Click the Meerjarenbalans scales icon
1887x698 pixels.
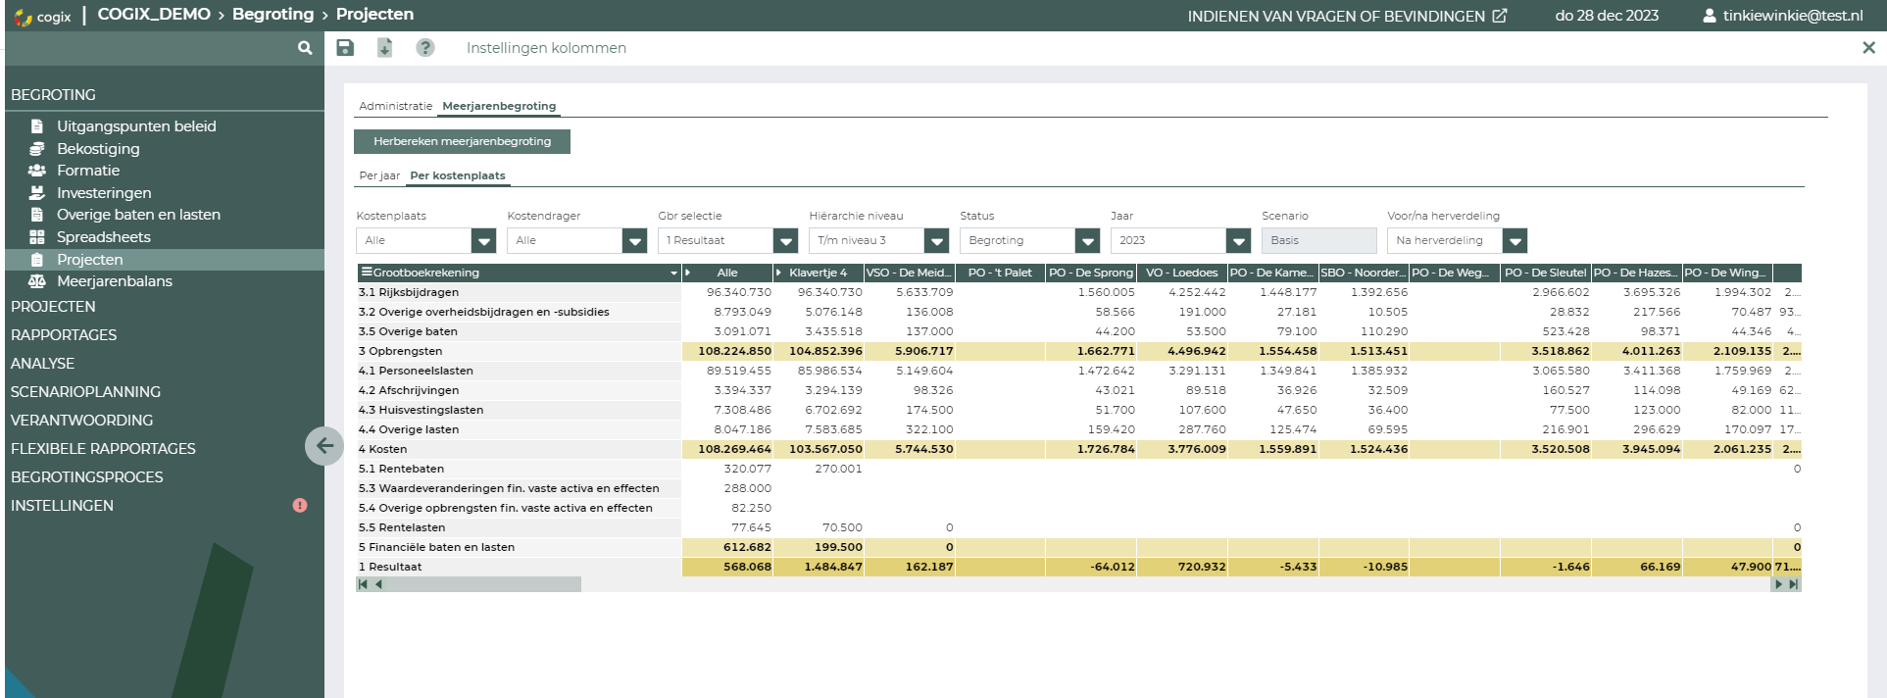(37, 281)
